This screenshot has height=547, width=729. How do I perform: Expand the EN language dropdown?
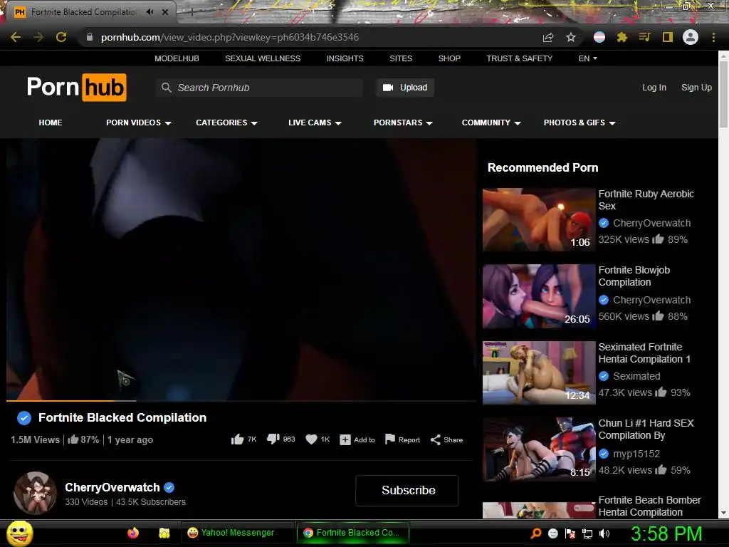point(587,58)
